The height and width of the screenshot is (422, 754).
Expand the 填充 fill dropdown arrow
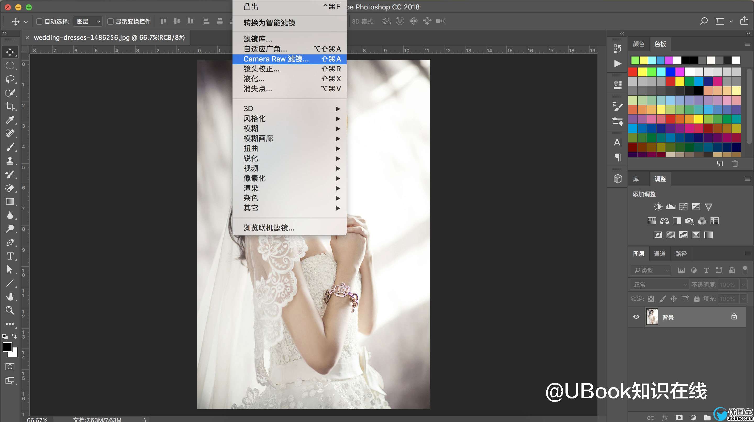[x=743, y=299]
